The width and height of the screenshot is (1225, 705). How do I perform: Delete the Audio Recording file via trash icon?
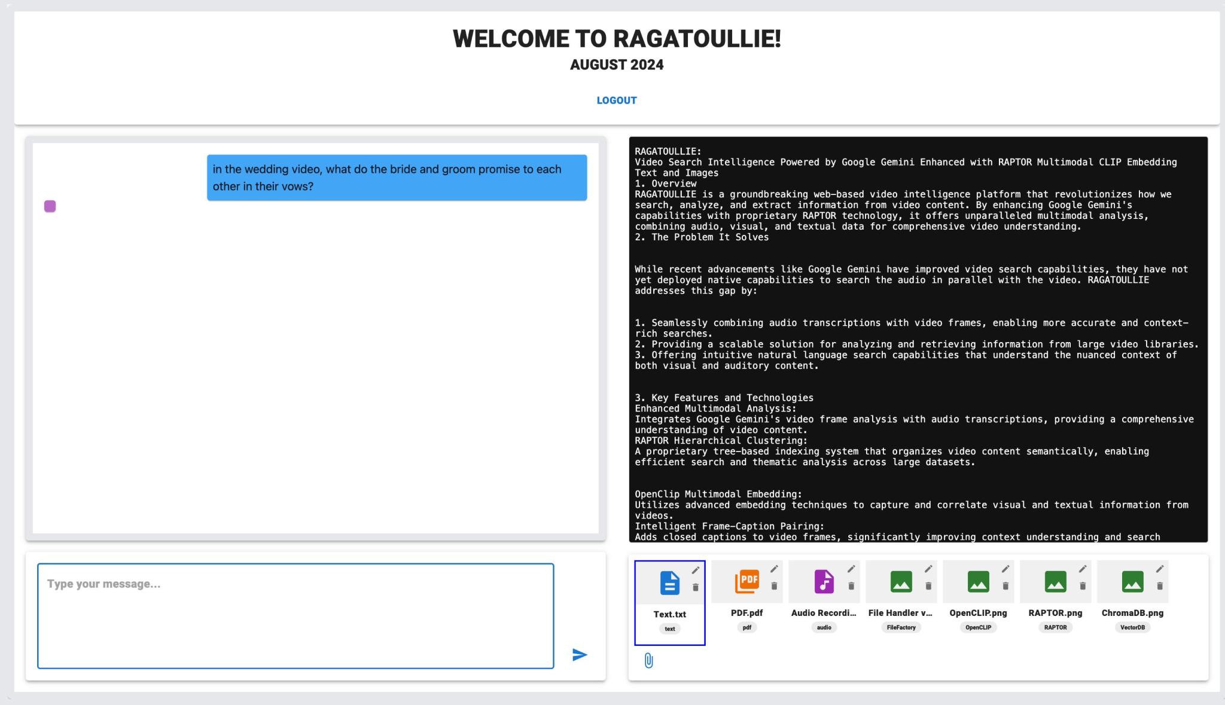coord(851,586)
